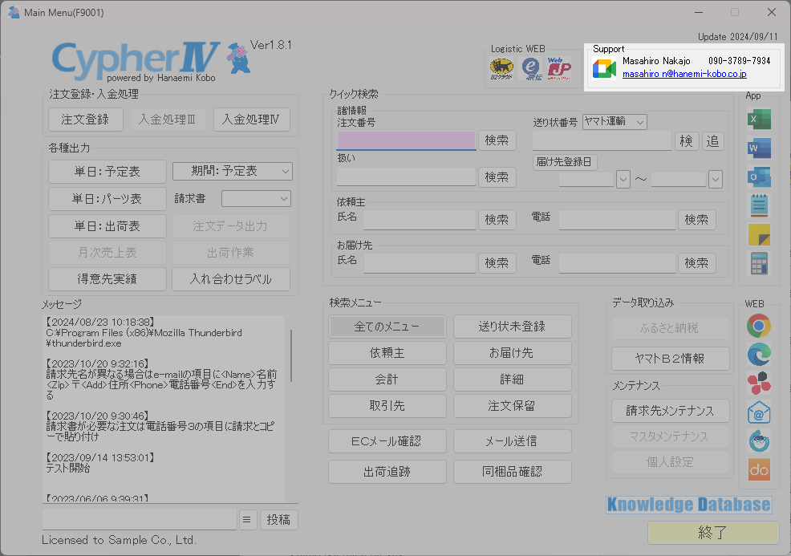Open the 会計 search menu
The image size is (791, 556).
point(387,379)
